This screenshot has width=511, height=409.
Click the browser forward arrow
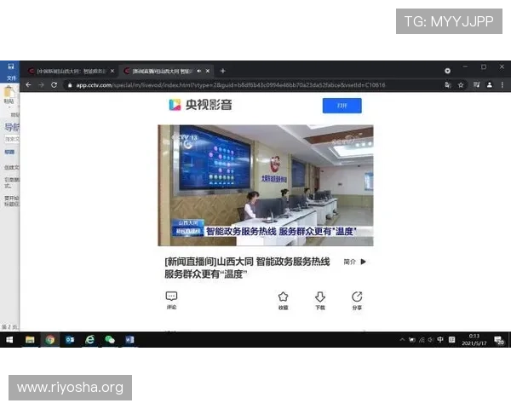[41, 85]
